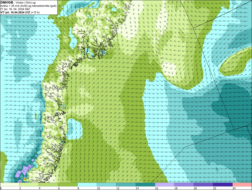Viewport: 252px width, 190px height.
Task: Click the 8-10 m/s pale cyan swatch
Action: pos(87,184)
